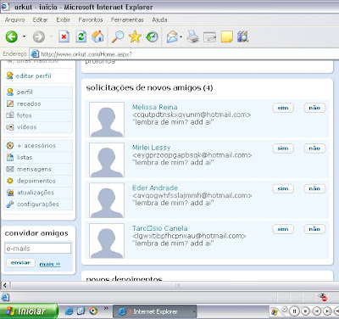Open the yellow note Discuss icon
The height and width of the screenshot is (319, 339).
click(226, 36)
